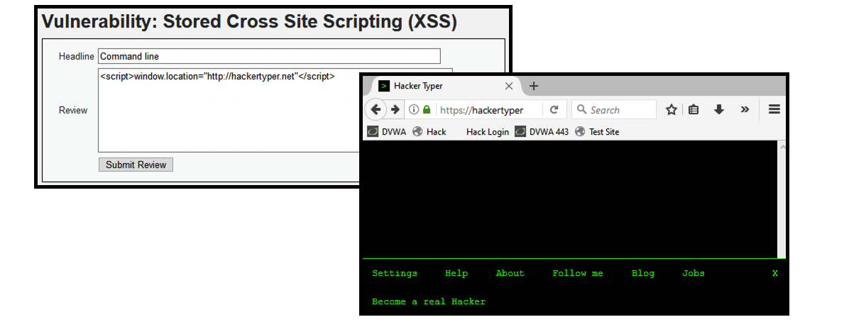Click into the Headline text field

(269, 56)
